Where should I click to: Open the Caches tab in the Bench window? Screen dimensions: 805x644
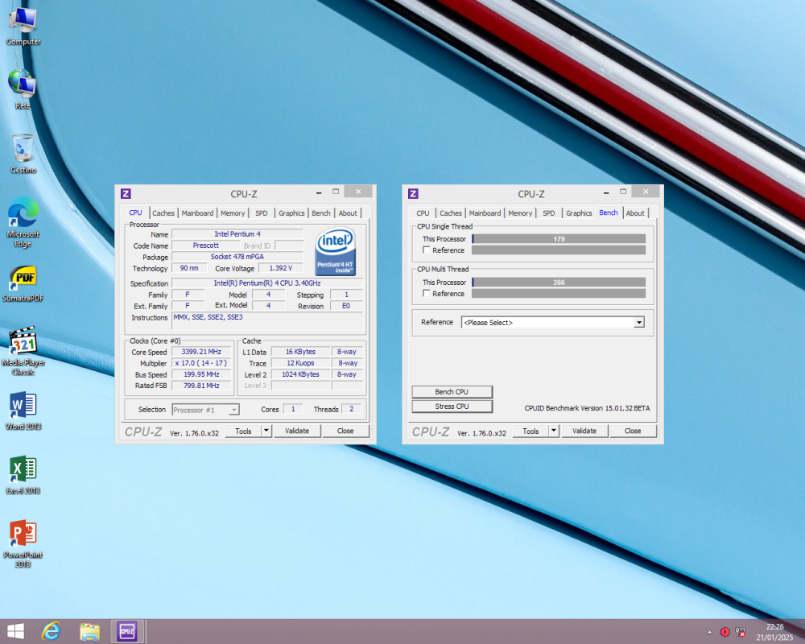pos(451,213)
